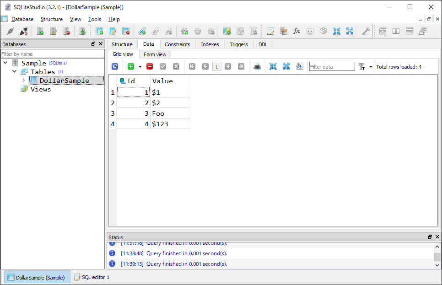Cascade windows icon

[x=422, y=31]
